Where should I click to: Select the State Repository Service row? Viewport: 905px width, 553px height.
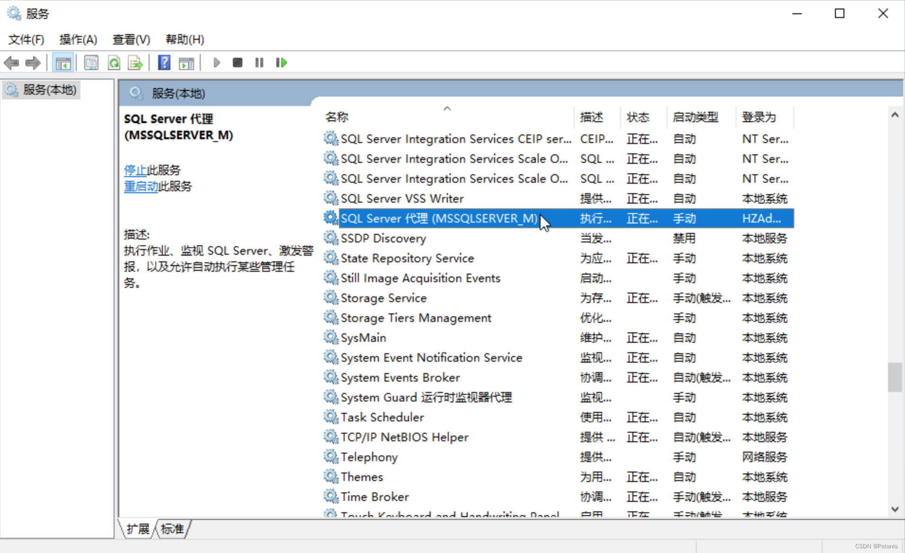pyautogui.click(x=558, y=258)
